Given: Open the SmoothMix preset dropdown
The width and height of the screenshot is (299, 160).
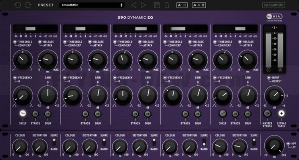Looking at the screenshot, I should click(92, 5).
